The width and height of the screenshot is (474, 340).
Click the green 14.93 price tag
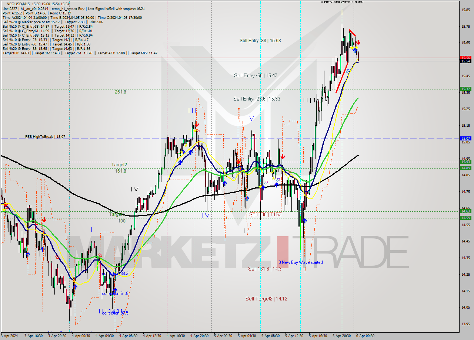(x=465, y=161)
